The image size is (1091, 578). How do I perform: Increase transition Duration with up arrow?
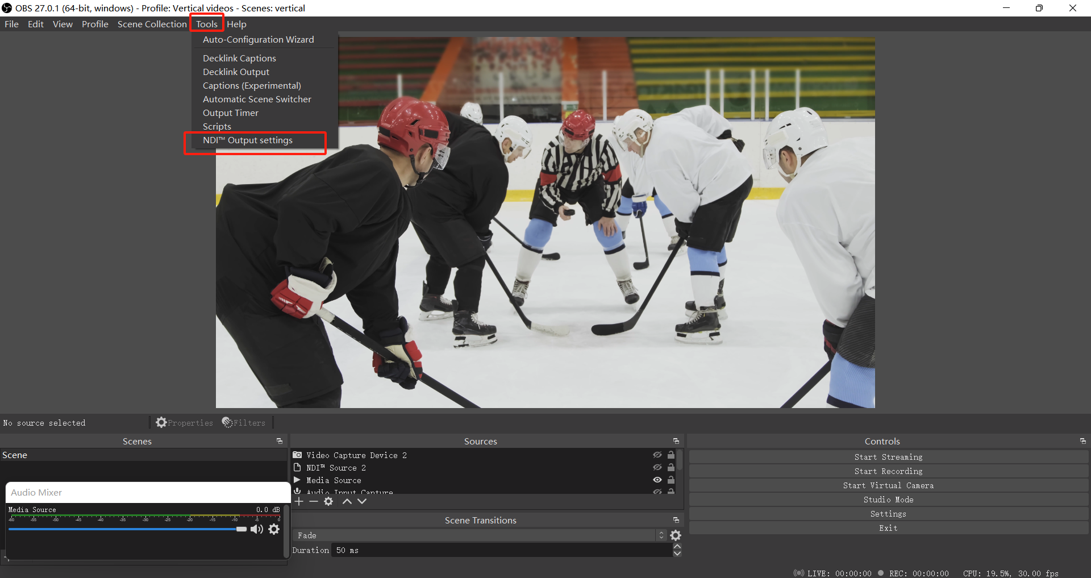677,546
